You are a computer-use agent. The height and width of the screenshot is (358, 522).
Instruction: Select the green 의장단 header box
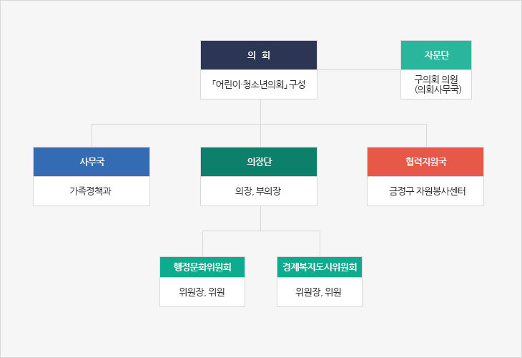point(259,162)
